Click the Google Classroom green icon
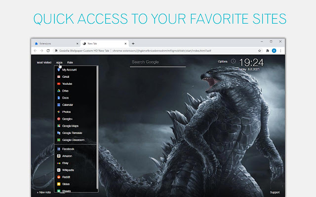The height and width of the screenshot is (197, 316). 59,140
